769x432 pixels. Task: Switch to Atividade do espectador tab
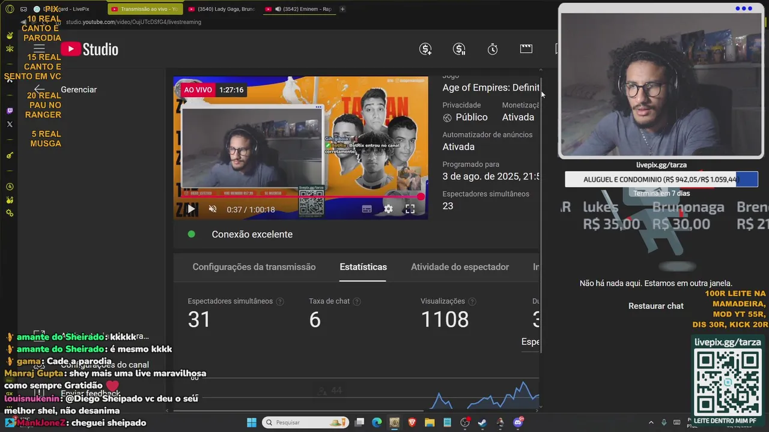[x=460, y=267]
